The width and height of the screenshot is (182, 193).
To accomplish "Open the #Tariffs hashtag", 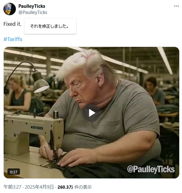I will click(x=13, y=39).
